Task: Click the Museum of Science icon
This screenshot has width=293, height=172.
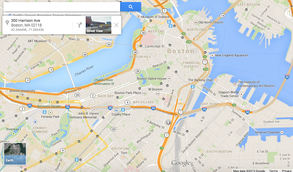Action: (138, 17)
